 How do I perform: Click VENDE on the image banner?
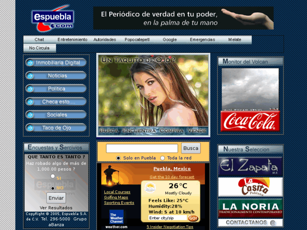click(197, 130)
